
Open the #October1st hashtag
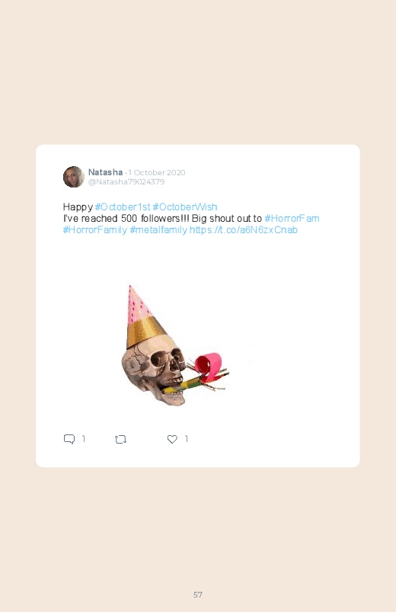tap(123, 207)
